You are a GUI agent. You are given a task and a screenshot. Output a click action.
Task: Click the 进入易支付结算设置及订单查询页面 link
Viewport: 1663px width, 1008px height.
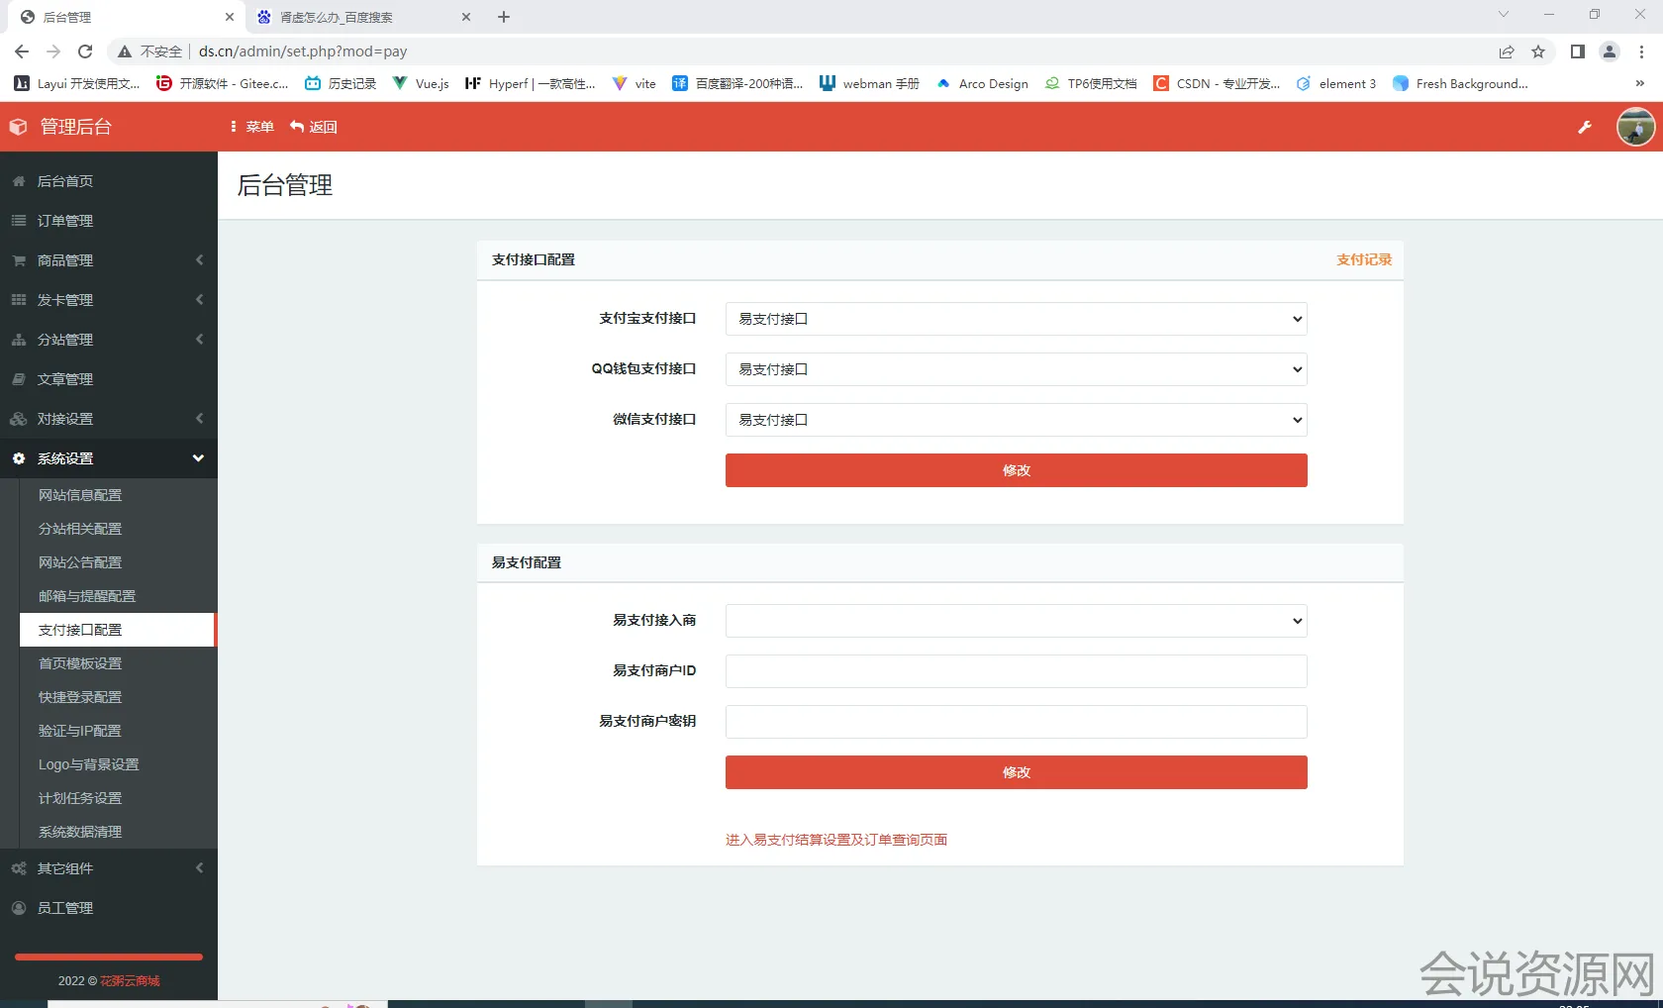click(835, 840)
